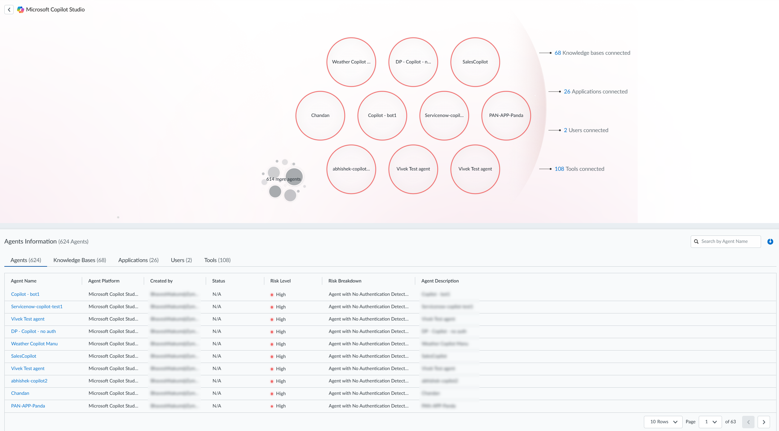The image size is (779, 431).
Task: Select the SalesCopilot agent bubble
Action: coord(475,62)
